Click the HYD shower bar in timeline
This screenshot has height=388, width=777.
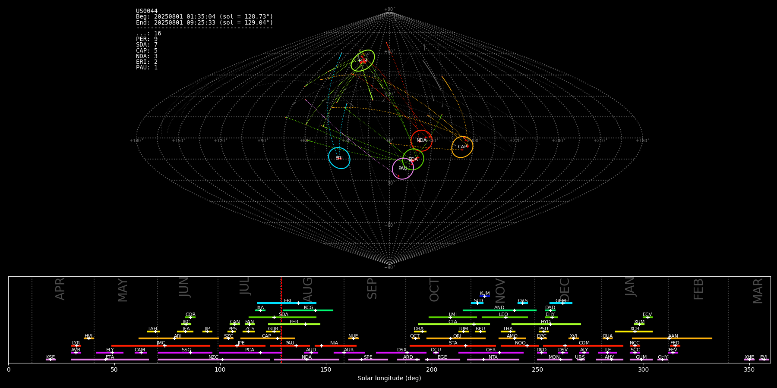click(x=546, y=324)
